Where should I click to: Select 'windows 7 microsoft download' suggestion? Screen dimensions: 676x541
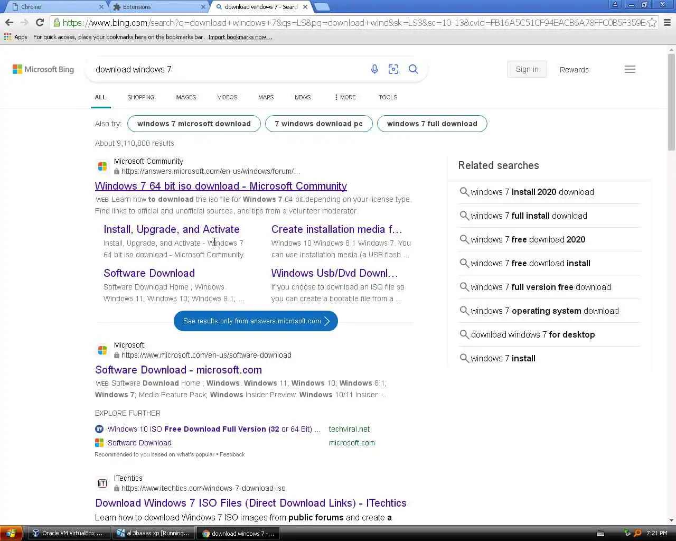(x=194, y=124)
